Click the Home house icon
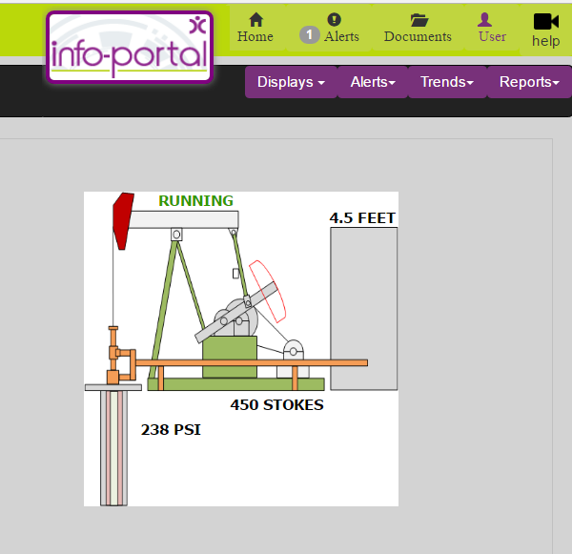This screenshot has height=554, width=572. coord(256,20)
